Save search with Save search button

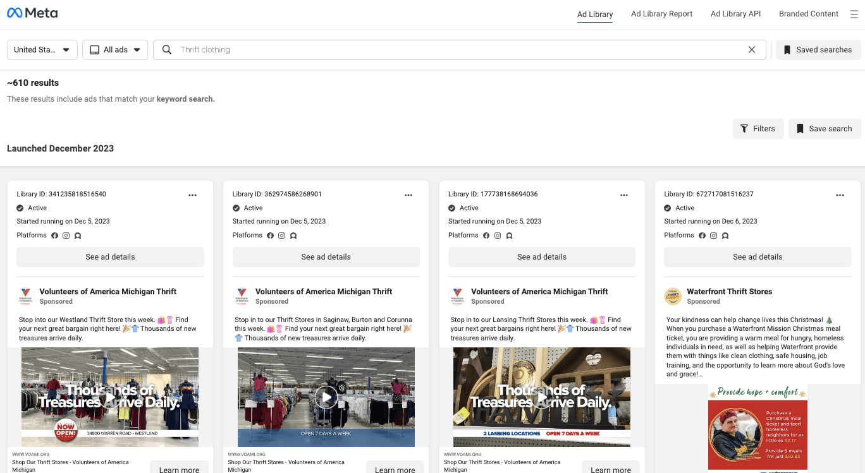pyautogui.click(x=825, y=129)
